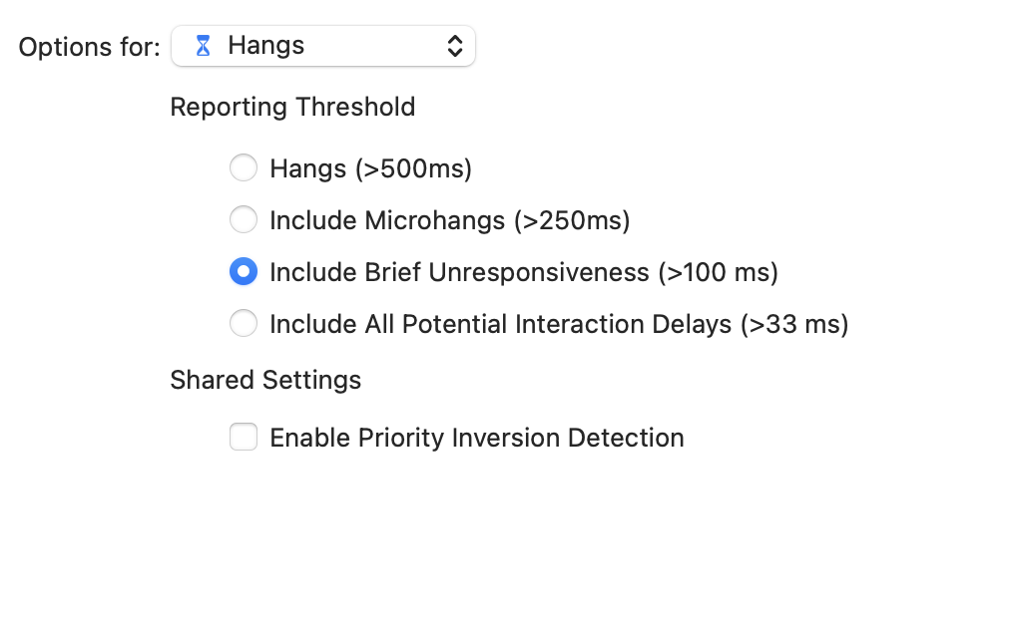Choose the Include Microhangs radio button
This screenshot has height=626, width=1010.
tap(244, 219)
